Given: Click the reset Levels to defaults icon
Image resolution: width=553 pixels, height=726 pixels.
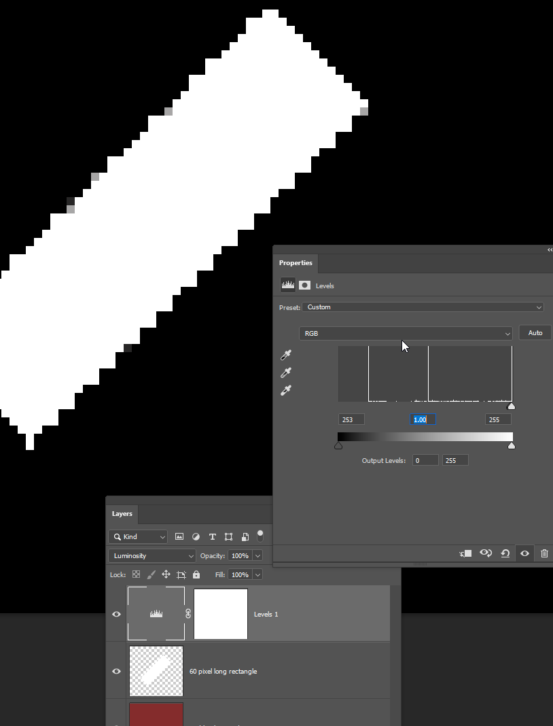Looking at the screenshot, I should 505,553.
